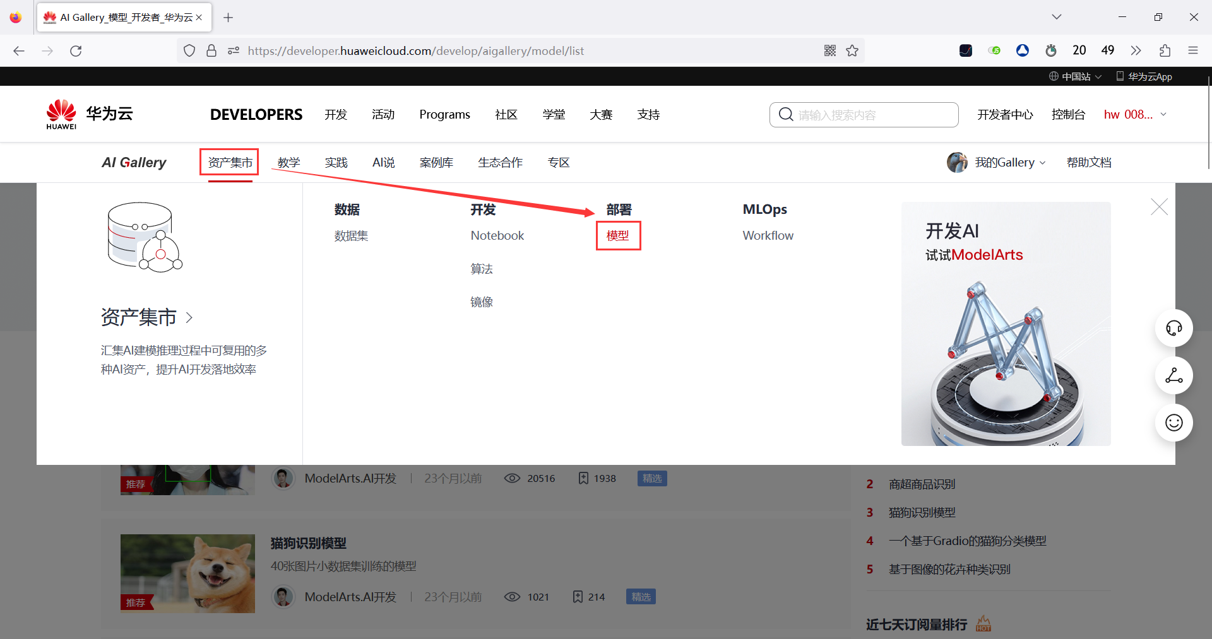Click the user avatar beside 我的Gallery

[x=957, y=162]
